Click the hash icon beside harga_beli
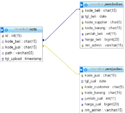This screenshot has width=125, height=113. pyautogui.click(x=83, y=40)
